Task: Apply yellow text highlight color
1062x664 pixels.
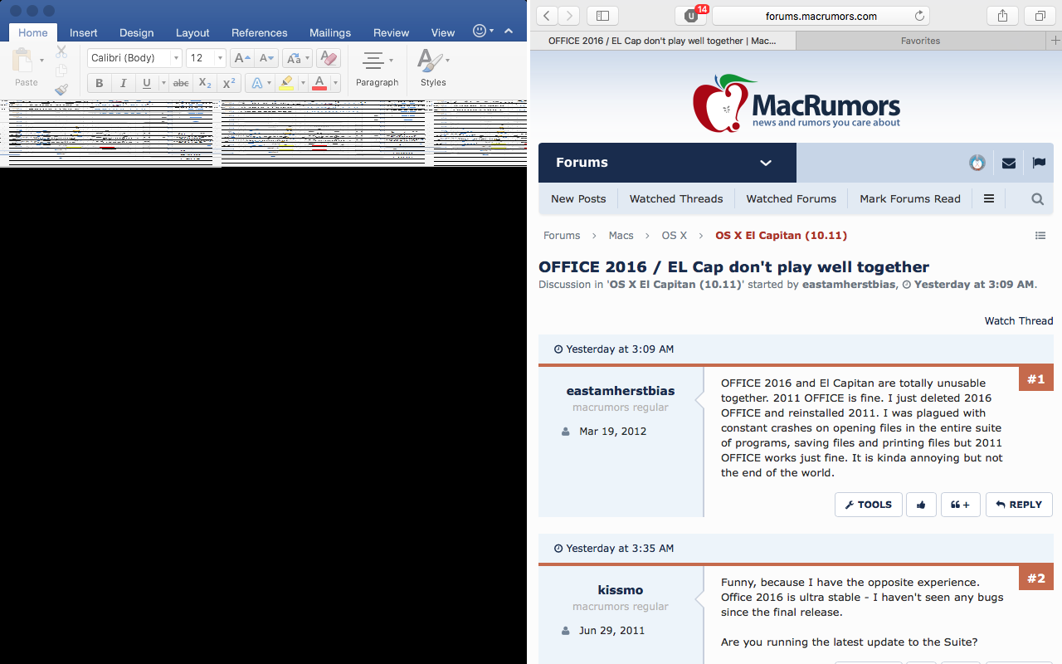Action: [286, 83]
